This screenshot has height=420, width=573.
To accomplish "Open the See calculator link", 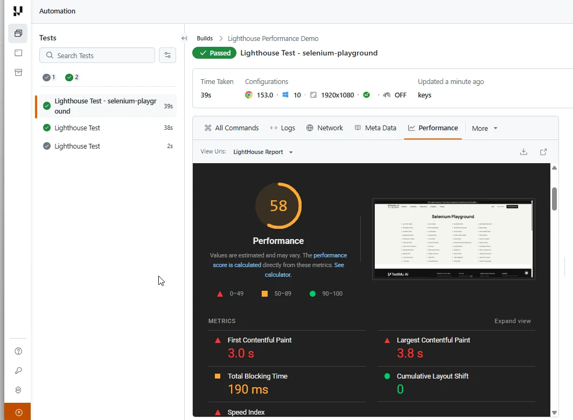I will (304, 270).
